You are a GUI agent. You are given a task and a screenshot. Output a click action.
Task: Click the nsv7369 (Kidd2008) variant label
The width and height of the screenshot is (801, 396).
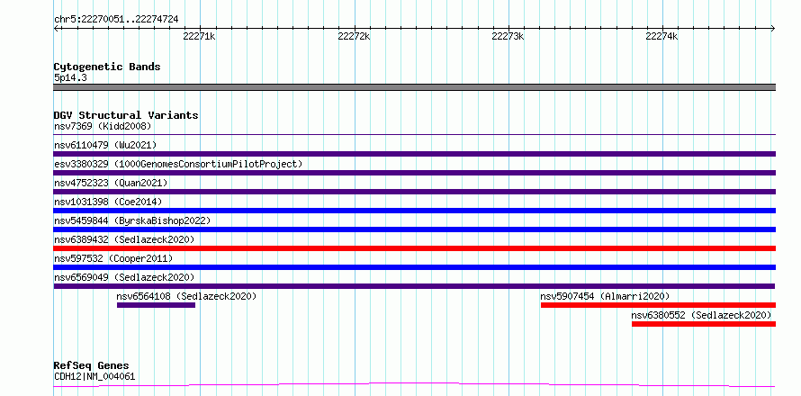(x=103, y=126)
